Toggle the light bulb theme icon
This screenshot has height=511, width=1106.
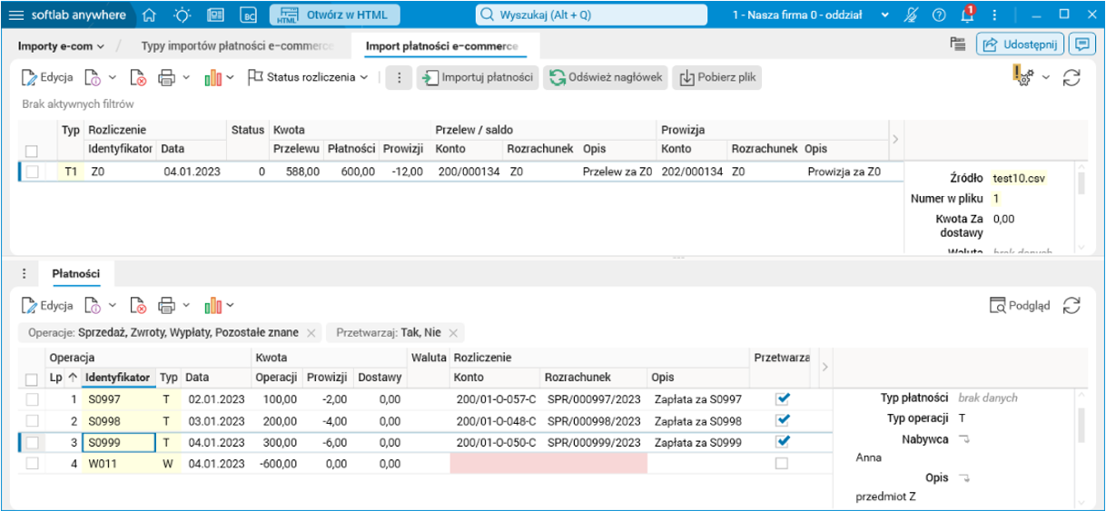(x=183, y=15)
